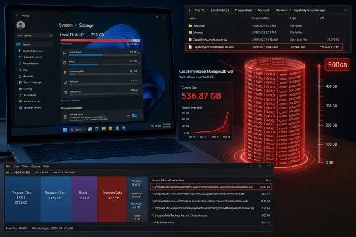Click back arrow in File Explorer window

pos(190,10)
